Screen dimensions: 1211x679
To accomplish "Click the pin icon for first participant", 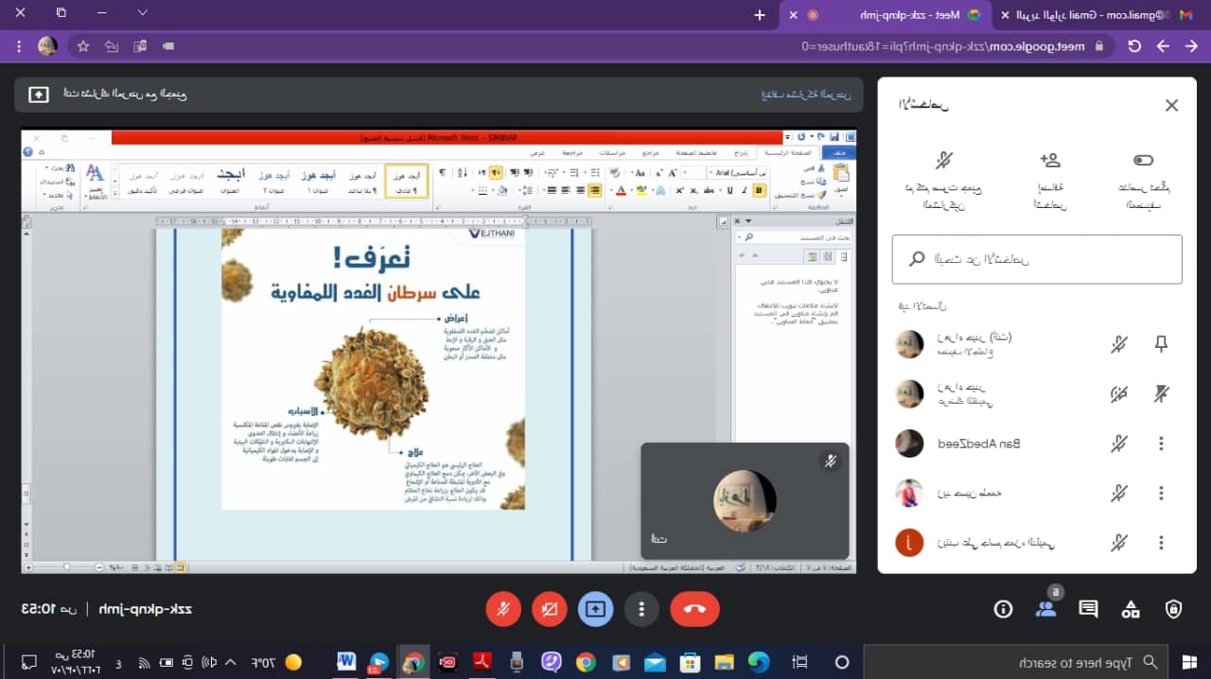I will coord(1161,344).
